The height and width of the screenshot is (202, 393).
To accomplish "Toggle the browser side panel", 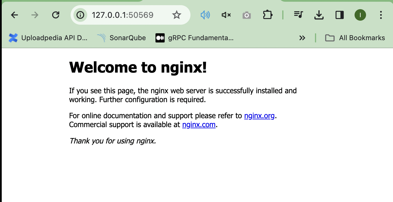I will click(x=340, y=15).
